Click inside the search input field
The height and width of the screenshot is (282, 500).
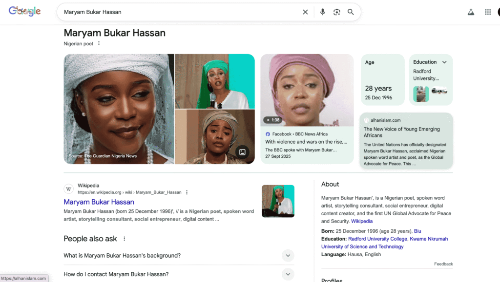(176, 12)
